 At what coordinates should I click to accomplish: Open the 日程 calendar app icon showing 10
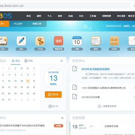coord(77,41)
